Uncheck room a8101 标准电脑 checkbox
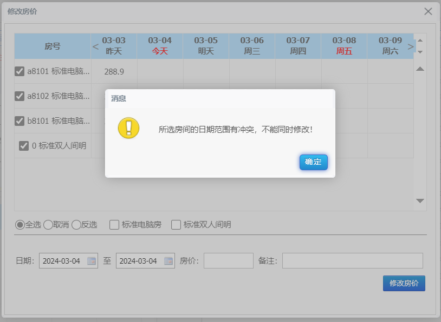The image size is (441, 322). coord(20,71)
